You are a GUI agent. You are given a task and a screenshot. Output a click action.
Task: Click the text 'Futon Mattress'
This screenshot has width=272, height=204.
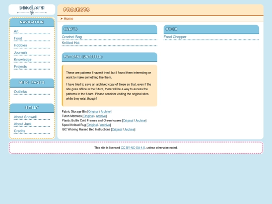[72, 116]
